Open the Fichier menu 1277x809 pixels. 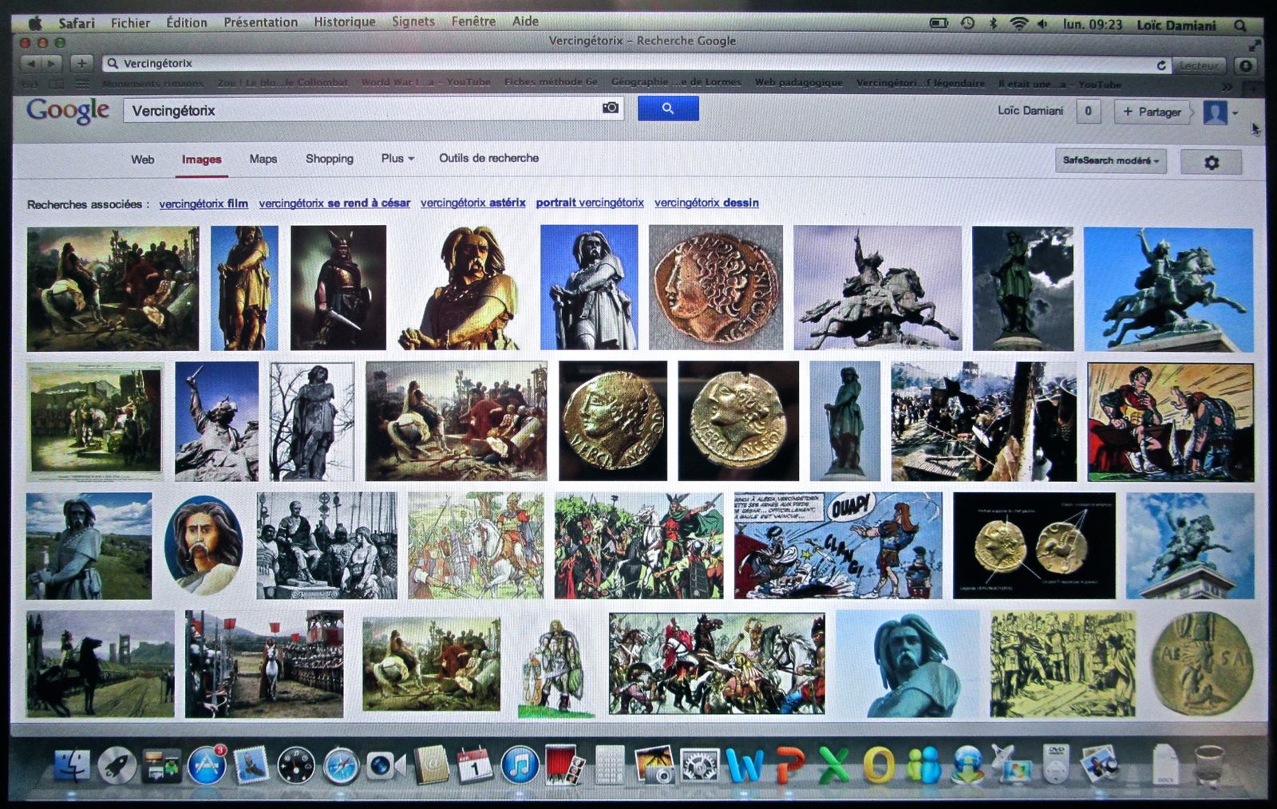(x=130, y=22)
